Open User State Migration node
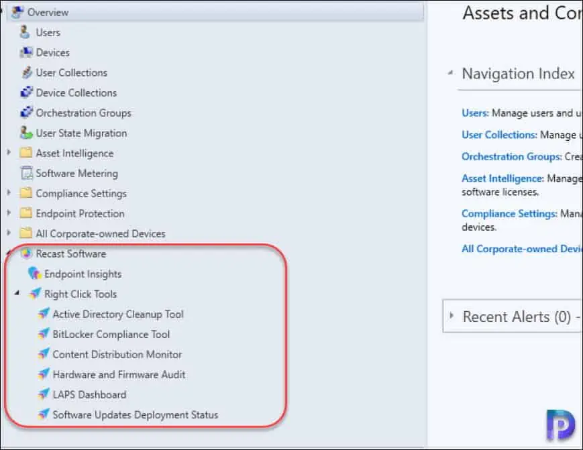583x450 pixels. click(x=81, y=133)
